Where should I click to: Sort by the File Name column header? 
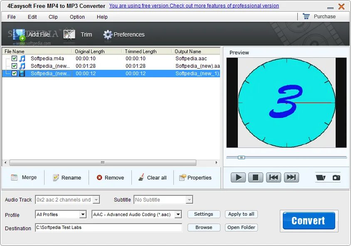click(37, 52)
